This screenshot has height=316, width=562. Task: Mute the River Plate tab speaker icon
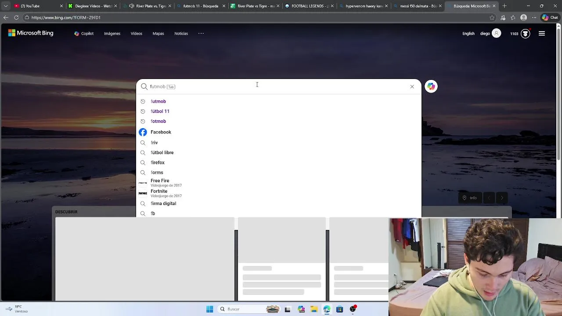pyautogui.click(x=131, y=6)
